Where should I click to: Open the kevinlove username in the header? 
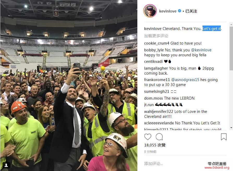pyautogui.click(x=168, y=11)
